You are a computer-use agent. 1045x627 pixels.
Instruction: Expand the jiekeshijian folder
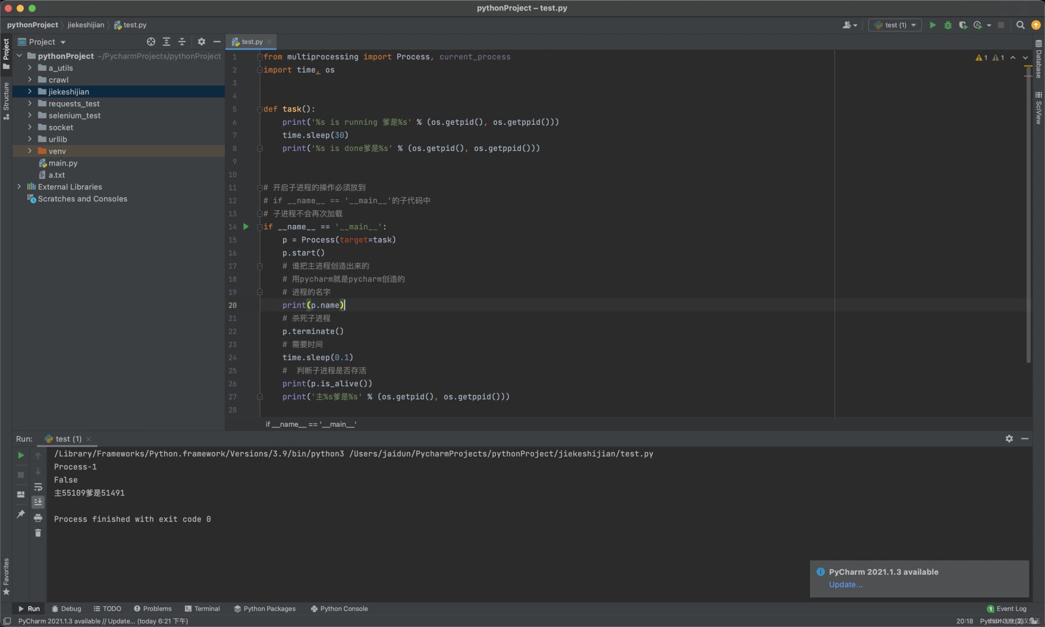30,92
